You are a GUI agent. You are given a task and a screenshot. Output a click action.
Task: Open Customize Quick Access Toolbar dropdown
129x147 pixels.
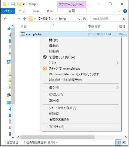24,4
